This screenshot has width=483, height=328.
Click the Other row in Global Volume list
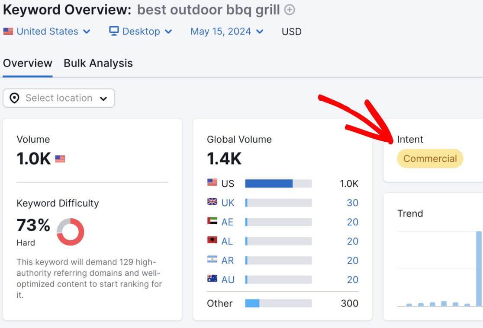coord(219,303)
